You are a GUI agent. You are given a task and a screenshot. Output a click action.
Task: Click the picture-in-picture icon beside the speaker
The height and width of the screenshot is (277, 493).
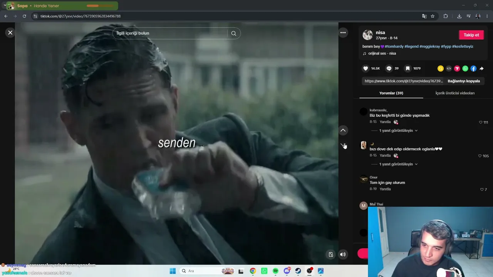(x=330, y=254)
